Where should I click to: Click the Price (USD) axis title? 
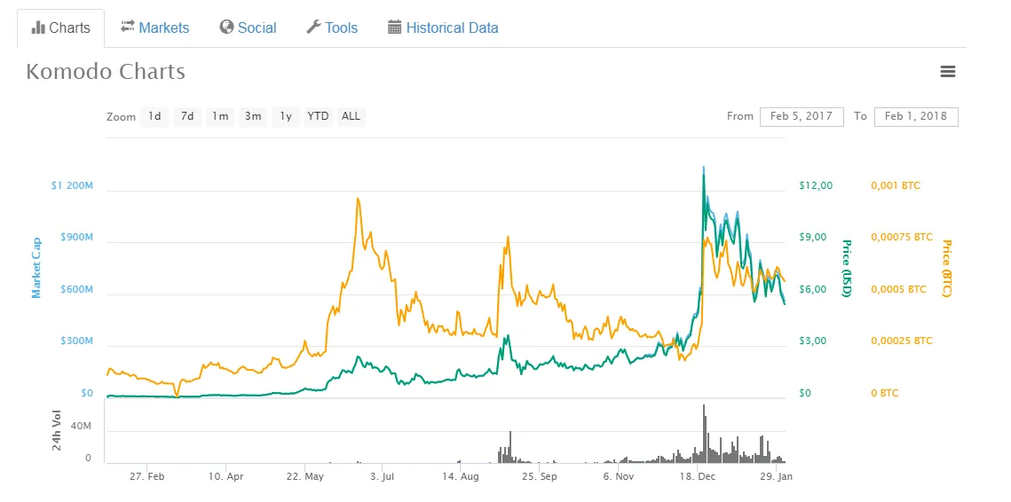point(847,268)
